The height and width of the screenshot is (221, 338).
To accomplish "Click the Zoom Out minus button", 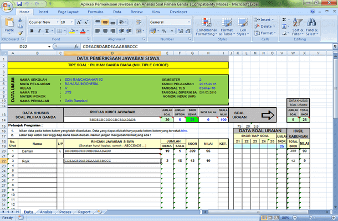I will point(295,218).
